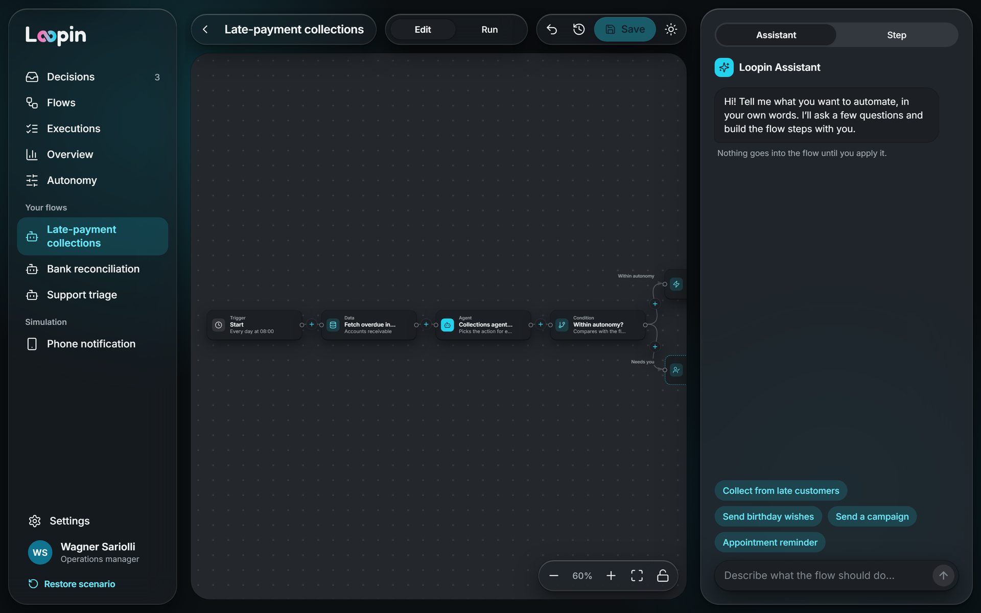Image resolution: width=981 pixels, height=613 pixels.
Task: Click the lightning action node icon
Action: pyautogui.click(x=676, y=284)
